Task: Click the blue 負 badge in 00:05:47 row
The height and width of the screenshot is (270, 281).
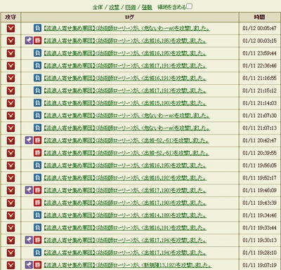Action: (37, 28)
